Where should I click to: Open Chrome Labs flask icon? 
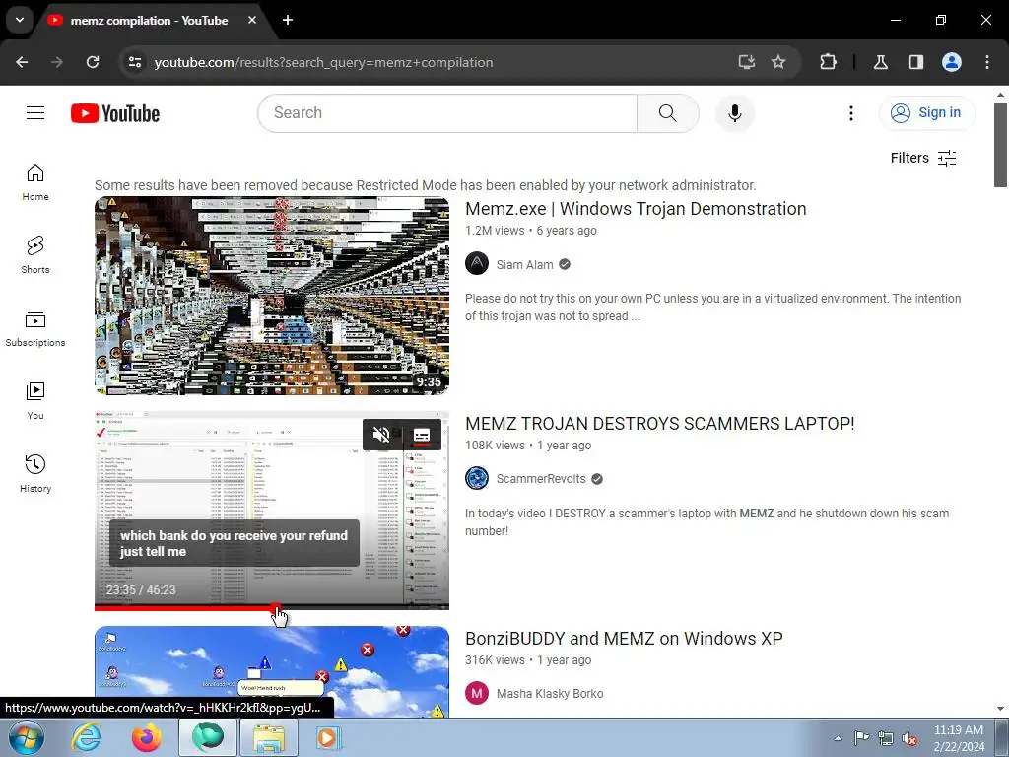point(880,62)
